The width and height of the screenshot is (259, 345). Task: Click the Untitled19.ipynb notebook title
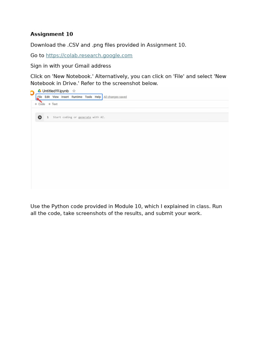(56, 91)
